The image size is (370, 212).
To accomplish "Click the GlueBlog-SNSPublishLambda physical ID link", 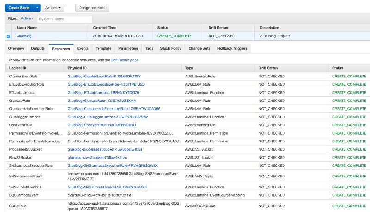I will (x=107, y=187).
